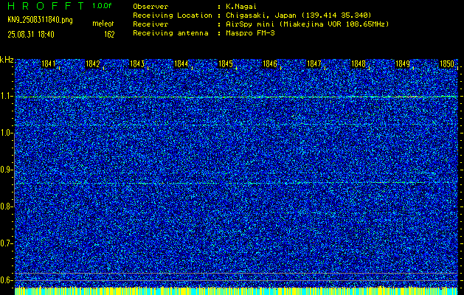This screenshot has height=295, width=464.
Task: Click the 1850 time marker
Action: pos(447,63)
